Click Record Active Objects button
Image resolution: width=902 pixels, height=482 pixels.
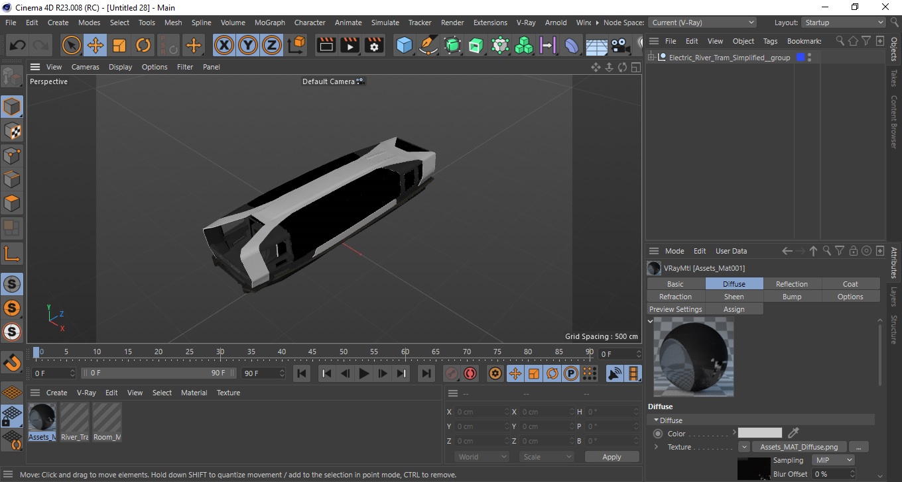pyautogui.click(x=452, y=373)
